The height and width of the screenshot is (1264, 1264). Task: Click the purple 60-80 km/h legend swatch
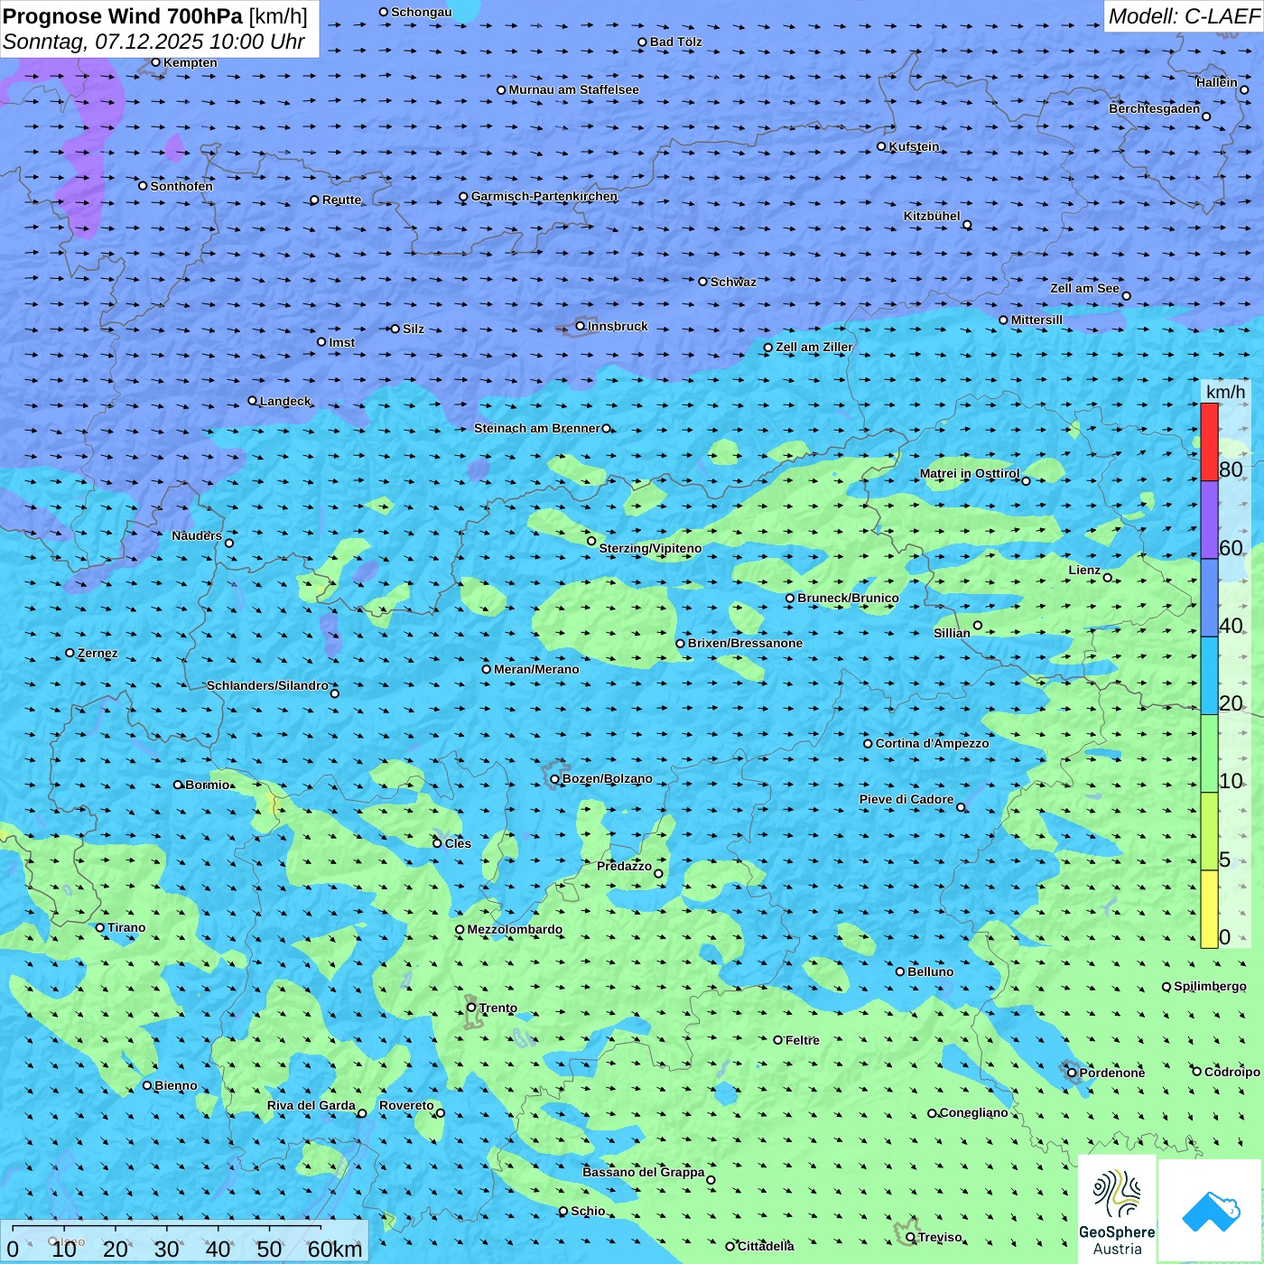pos(1209,520)
